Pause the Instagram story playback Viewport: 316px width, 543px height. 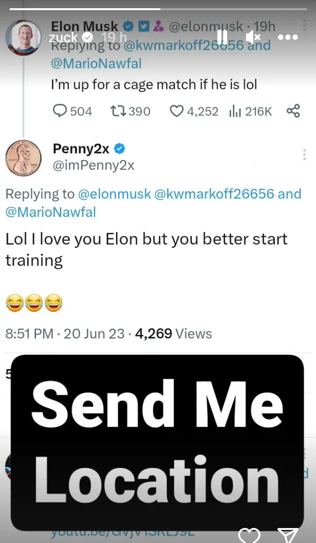(x=222, y=37)
